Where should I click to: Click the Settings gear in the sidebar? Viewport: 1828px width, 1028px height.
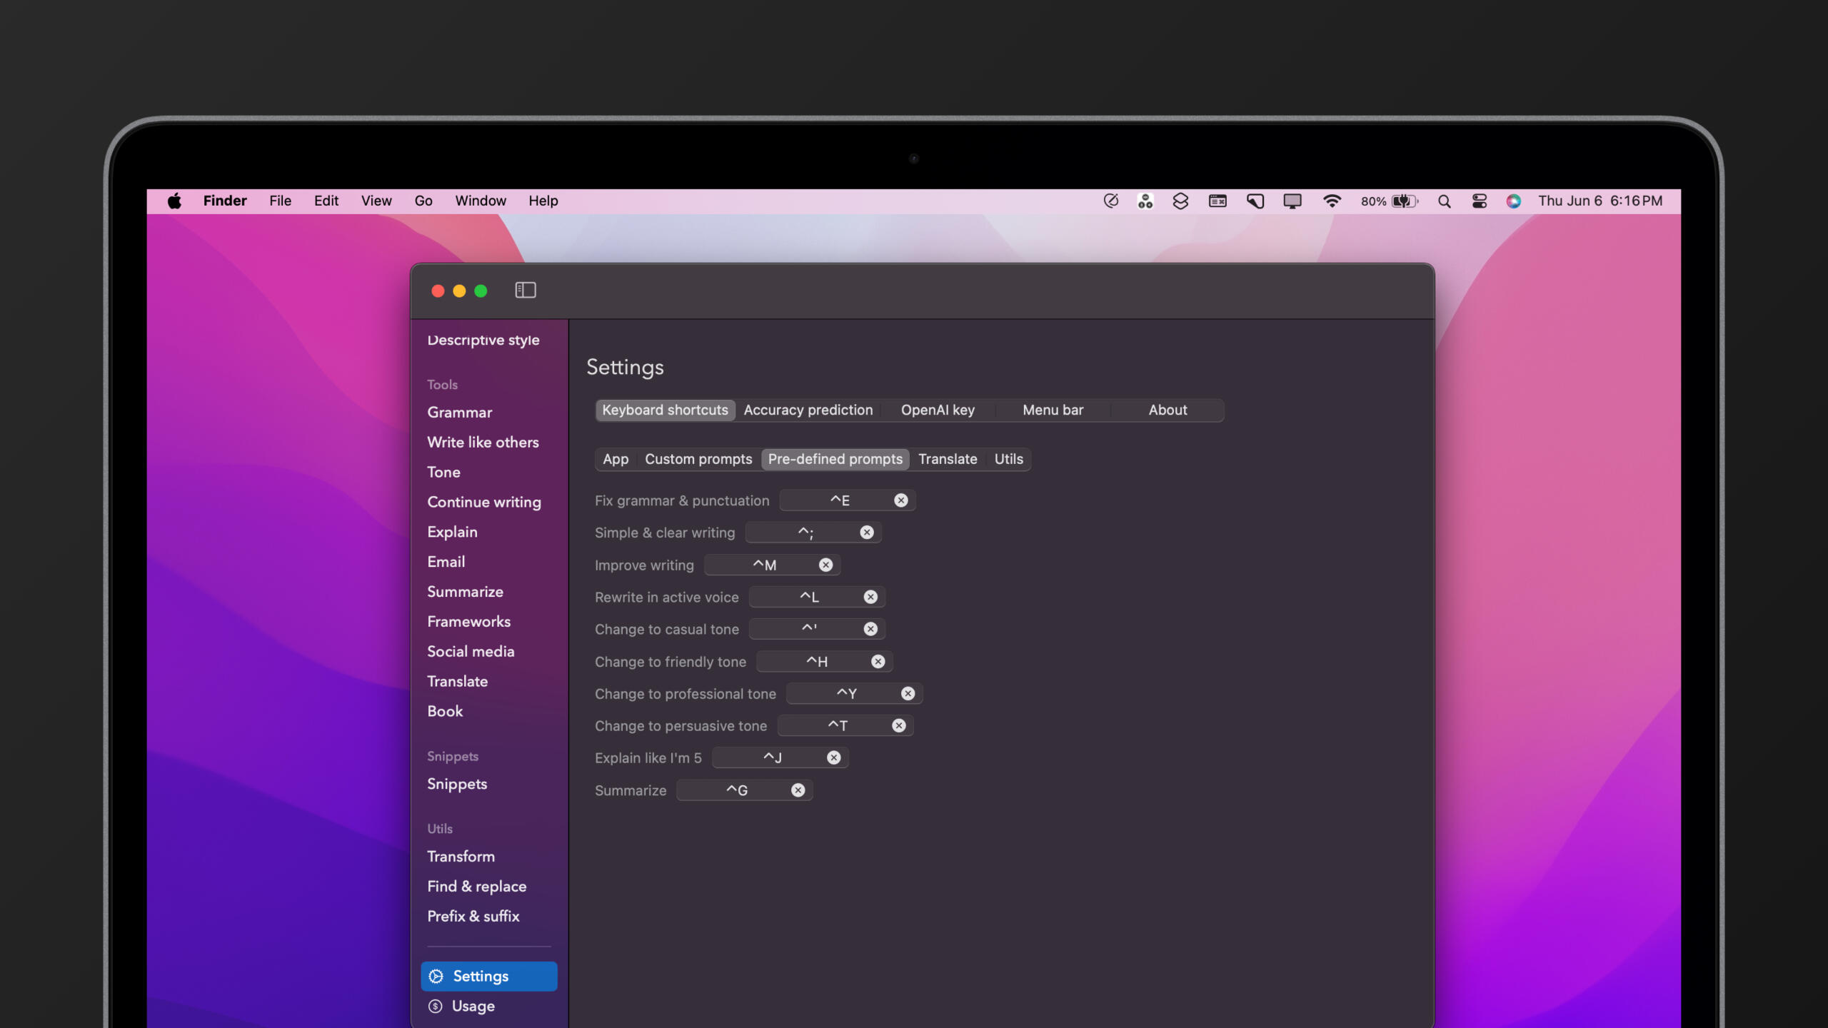click(x=436, y=976)
